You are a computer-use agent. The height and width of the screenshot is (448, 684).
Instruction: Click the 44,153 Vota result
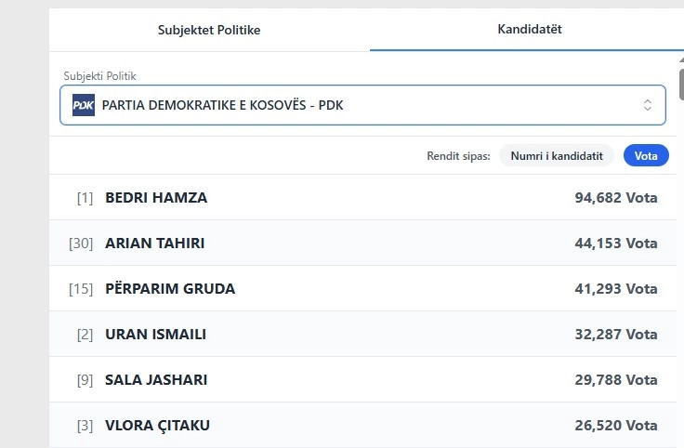click(x=616, y=244)
